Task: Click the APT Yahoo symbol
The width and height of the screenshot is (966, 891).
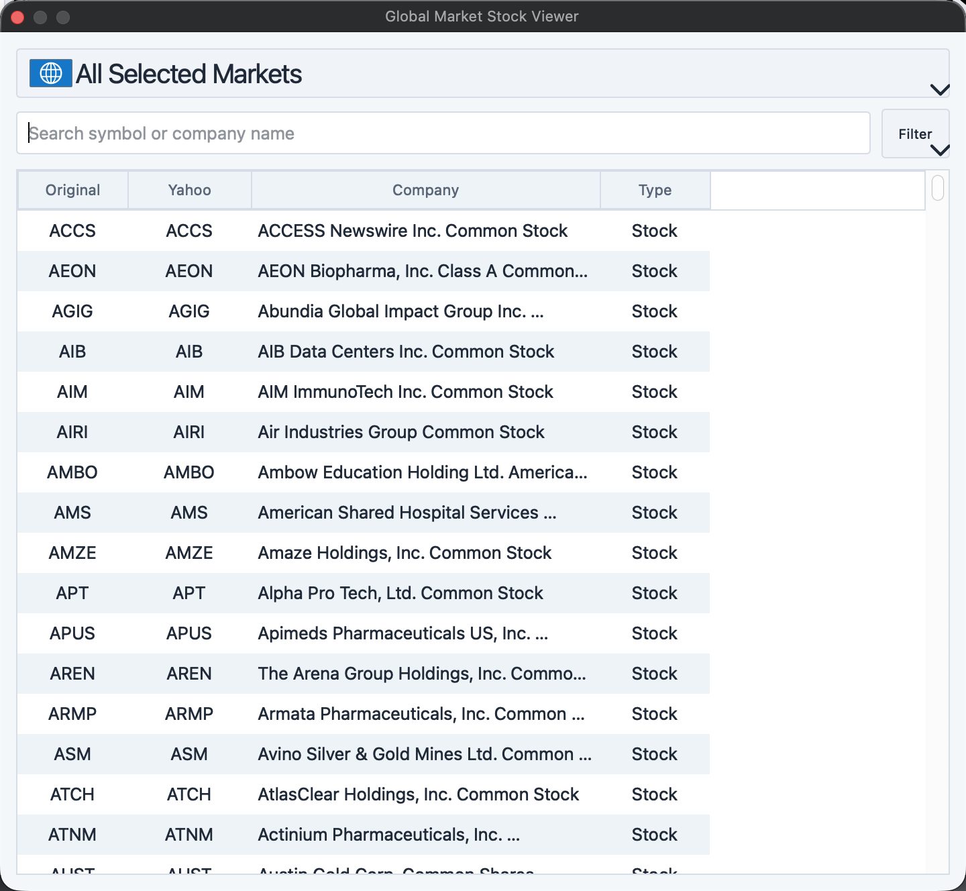Action: [189, 593]
